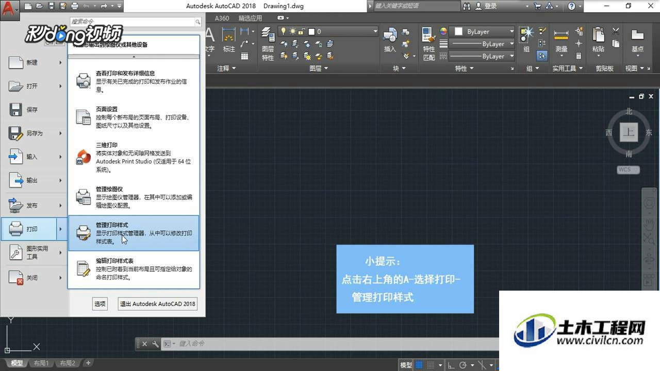The height and width of the screenshot is (371, 660).
Task: Select 保存 (Save) in application menu
Action: point(35,110)
